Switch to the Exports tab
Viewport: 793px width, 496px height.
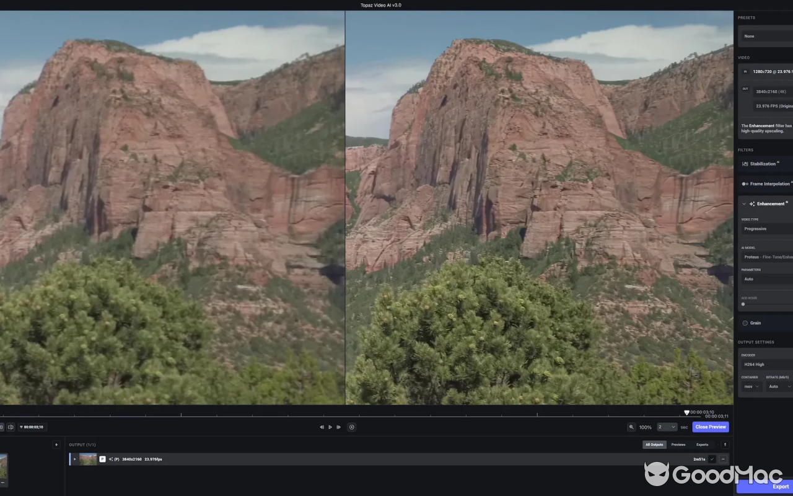point(702,445)
